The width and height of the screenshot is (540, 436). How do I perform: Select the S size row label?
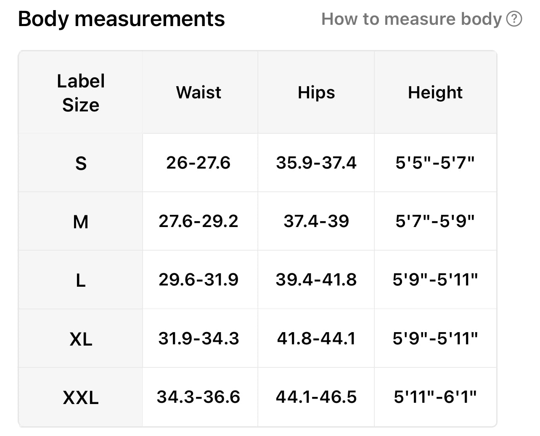click(81, 163)
